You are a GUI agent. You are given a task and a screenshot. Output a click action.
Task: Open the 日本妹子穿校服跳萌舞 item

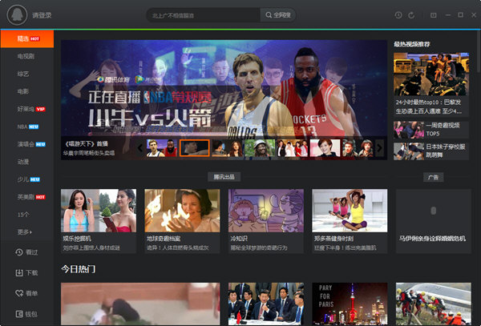pos(431,151)
